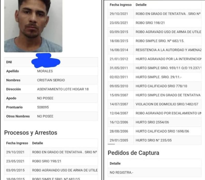
Task: Select the 16/08/2014 Resistencia a la Autoridad entry
Action: click(155, 50)
